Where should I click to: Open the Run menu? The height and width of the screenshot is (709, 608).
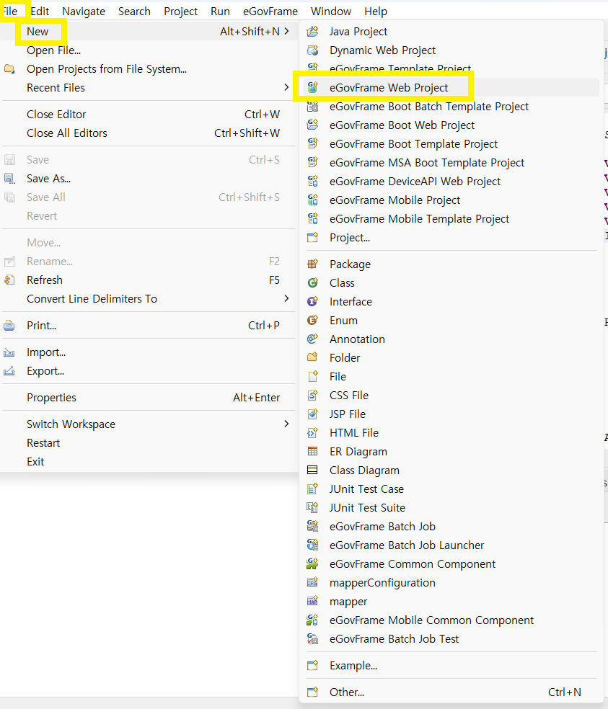[x=220, y=12]
